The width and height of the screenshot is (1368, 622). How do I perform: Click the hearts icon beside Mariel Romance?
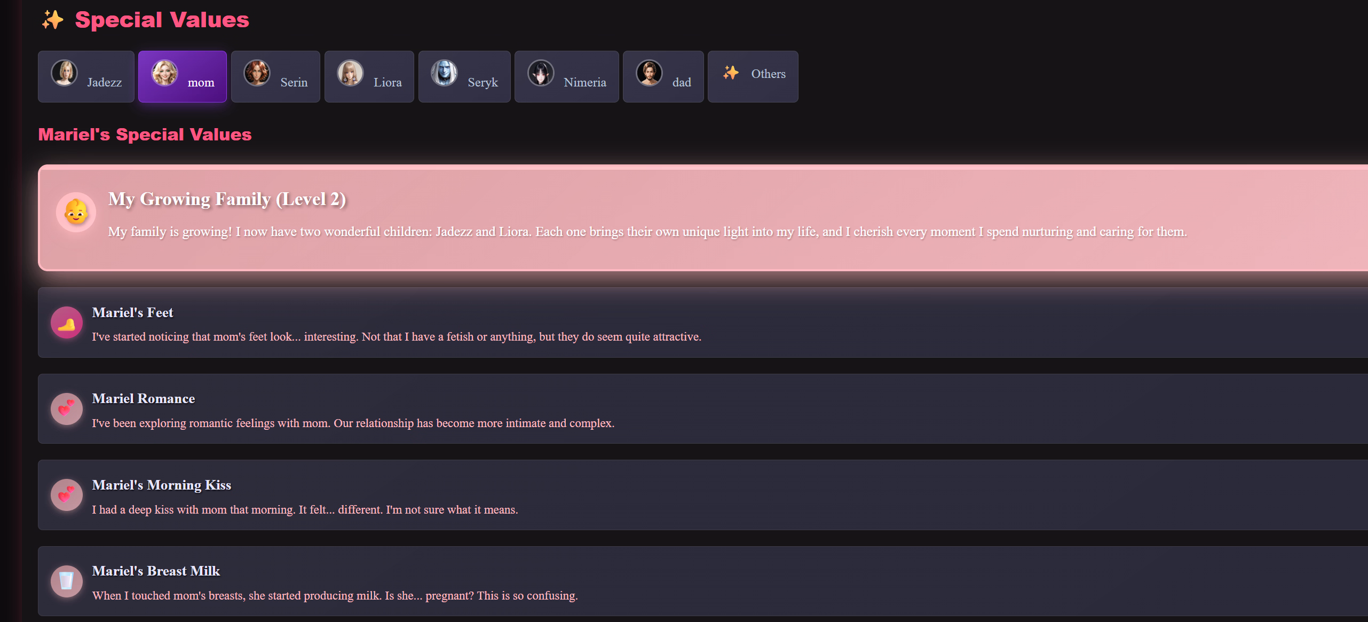tap(67, 409)
